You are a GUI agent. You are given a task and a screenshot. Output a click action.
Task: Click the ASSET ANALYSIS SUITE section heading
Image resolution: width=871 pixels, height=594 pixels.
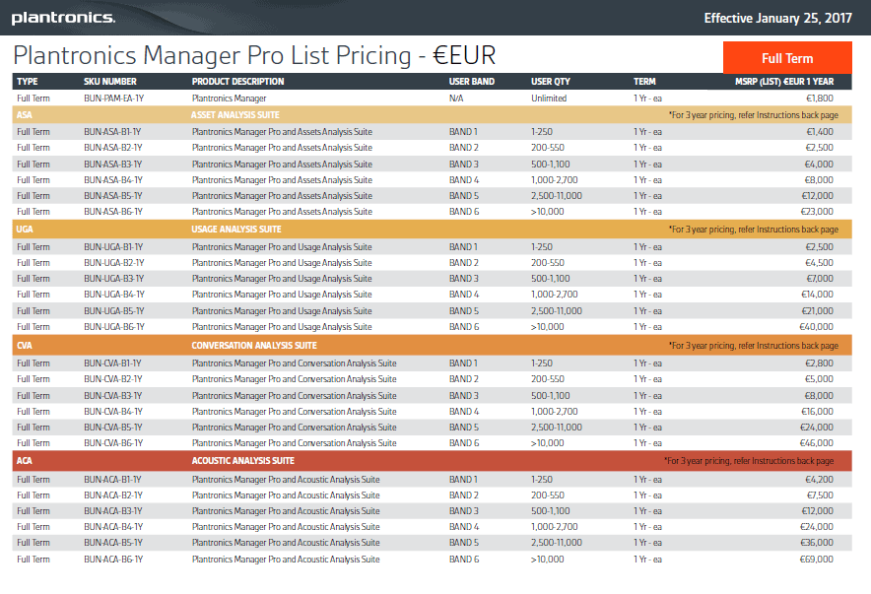click(x=234, y=115)
